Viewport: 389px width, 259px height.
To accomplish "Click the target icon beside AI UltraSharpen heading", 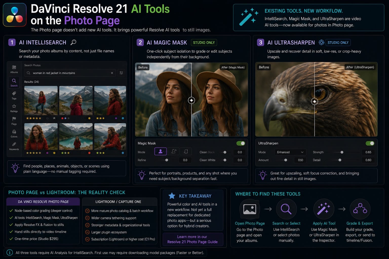I will [321, 42].
